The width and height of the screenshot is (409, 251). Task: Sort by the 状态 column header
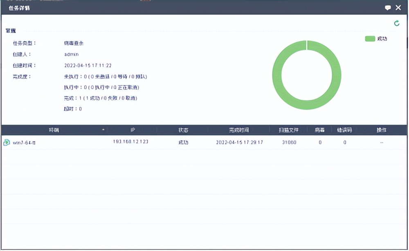point(183,130)
